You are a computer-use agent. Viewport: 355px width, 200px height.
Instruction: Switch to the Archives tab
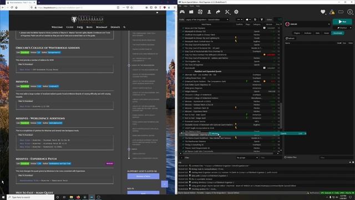pos(308,33)
